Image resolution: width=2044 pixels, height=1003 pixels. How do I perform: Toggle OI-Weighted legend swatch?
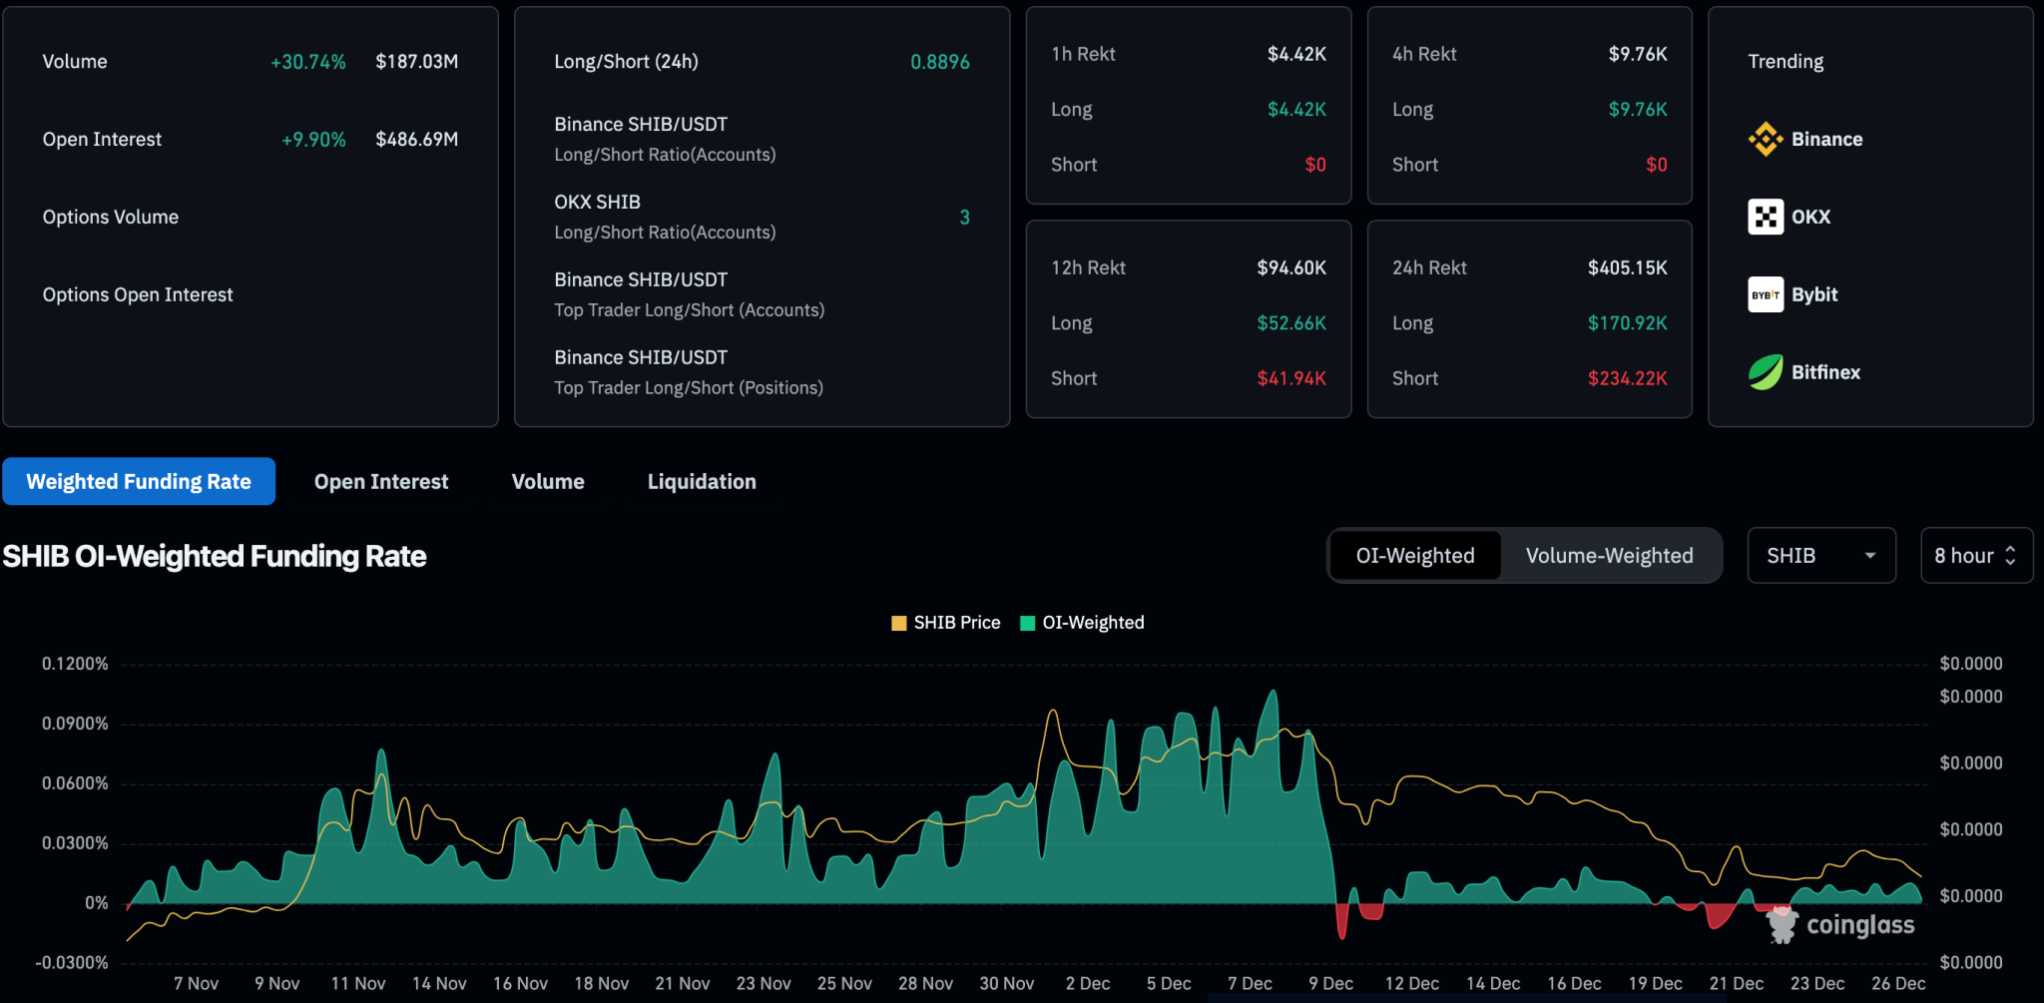click(x=1027, y=623)
